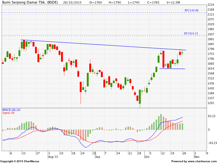Click the Copyright 2015 ChartNexus text
The height and width of the screenshot is (163, 217).
click(x=20, y=161)
